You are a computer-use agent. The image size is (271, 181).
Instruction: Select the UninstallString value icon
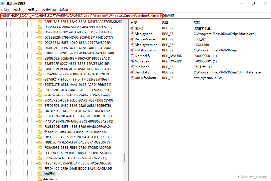(x=132, y=72)
